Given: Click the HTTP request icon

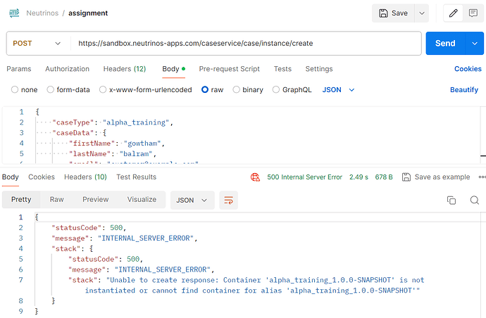Looking at the screenshot, I should (14, 13).
